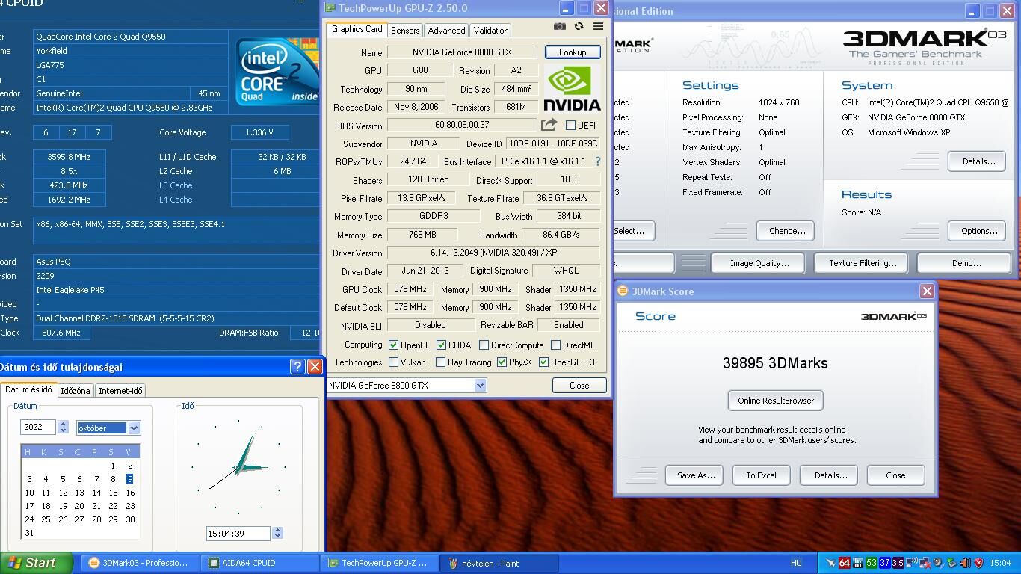
Task: Open the GPU selector dropdown in GPU-Z
Action: point(480,385)
